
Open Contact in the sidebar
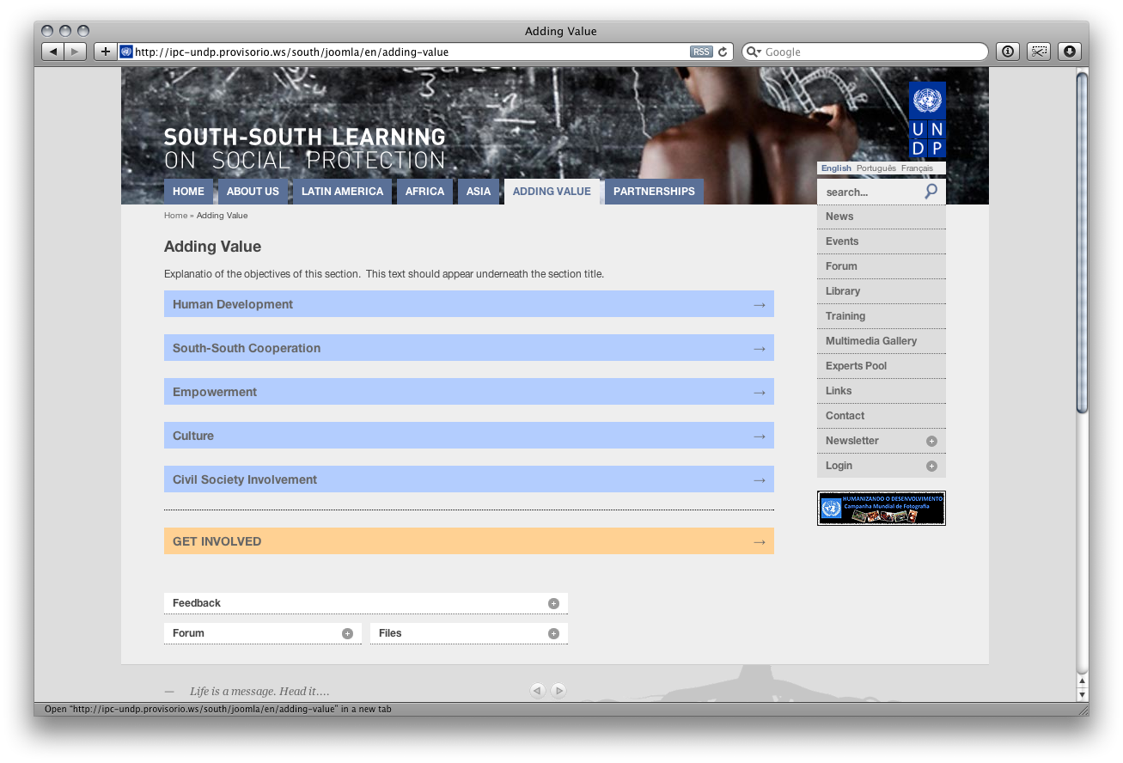pos(882,416)
